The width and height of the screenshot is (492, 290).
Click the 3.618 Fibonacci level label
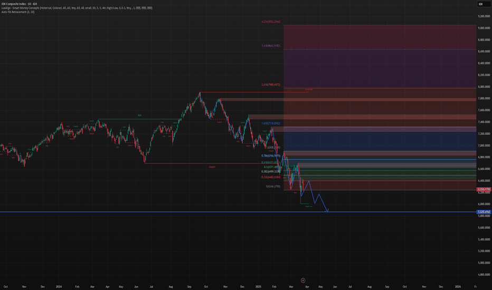point(271,46)
